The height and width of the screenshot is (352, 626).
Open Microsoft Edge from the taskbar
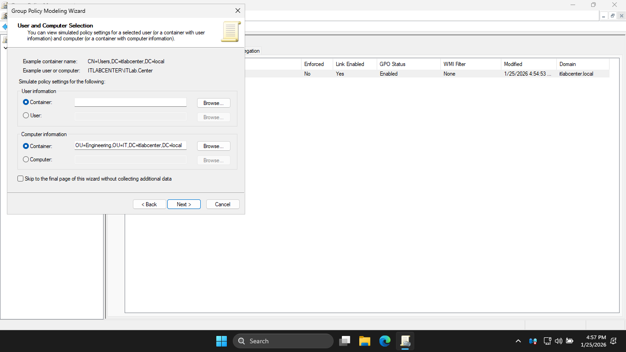pos(385,341)
